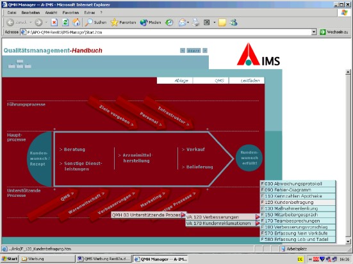Viewport: 353px width, 264px height.
Task: Click the Edit page icon in the toolbar
Action: [207, 22]
